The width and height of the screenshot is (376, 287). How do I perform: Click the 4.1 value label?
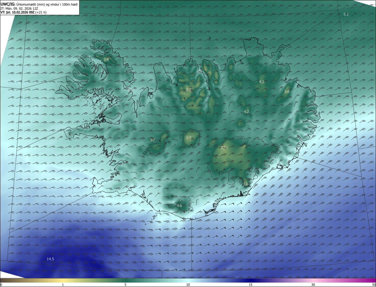261,82
